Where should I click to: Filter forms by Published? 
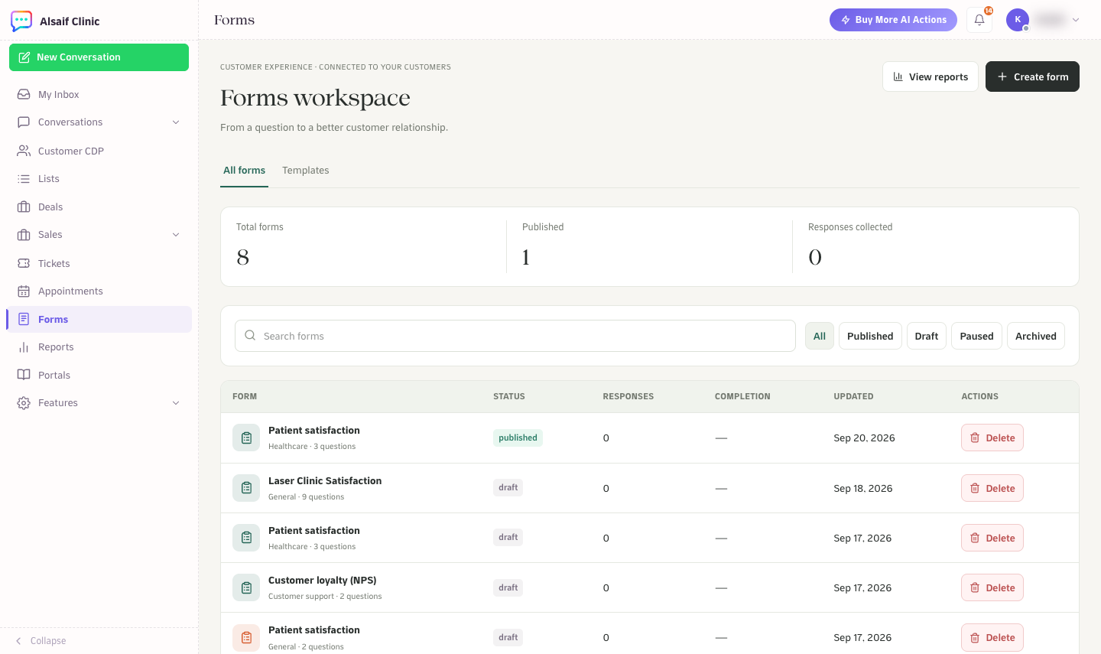click(870, 336)
